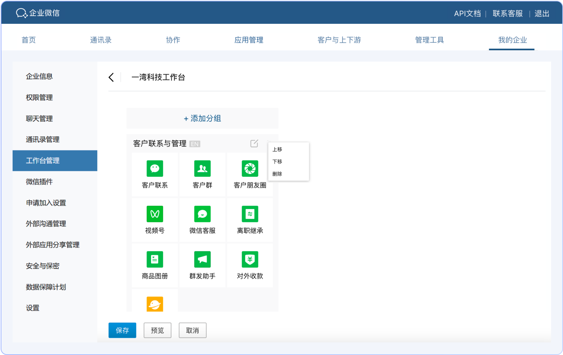Select 下移 in the popup menu

[x=277, y=162]
